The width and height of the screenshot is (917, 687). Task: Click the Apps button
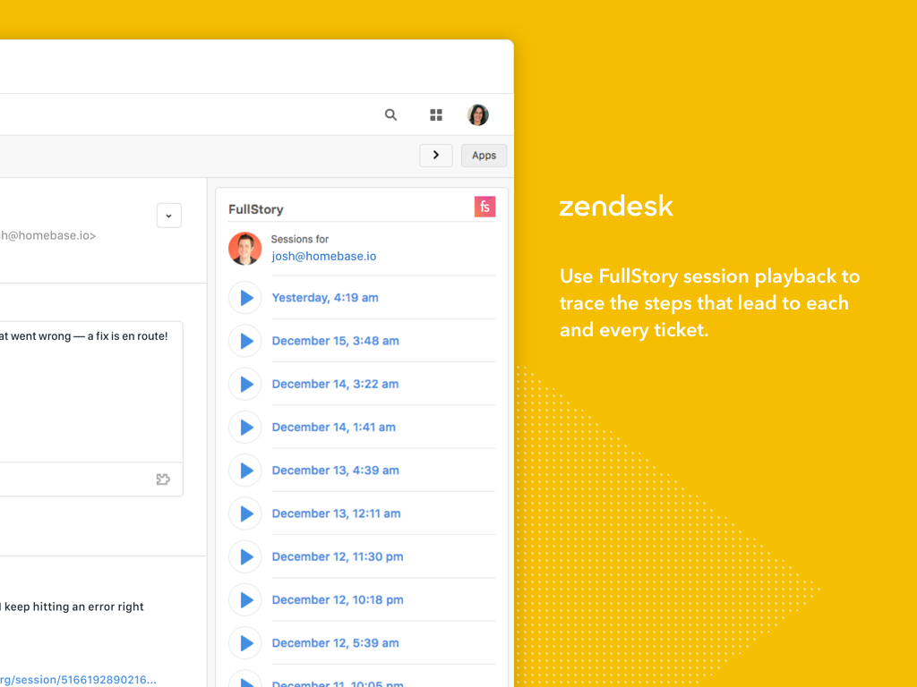484,155
